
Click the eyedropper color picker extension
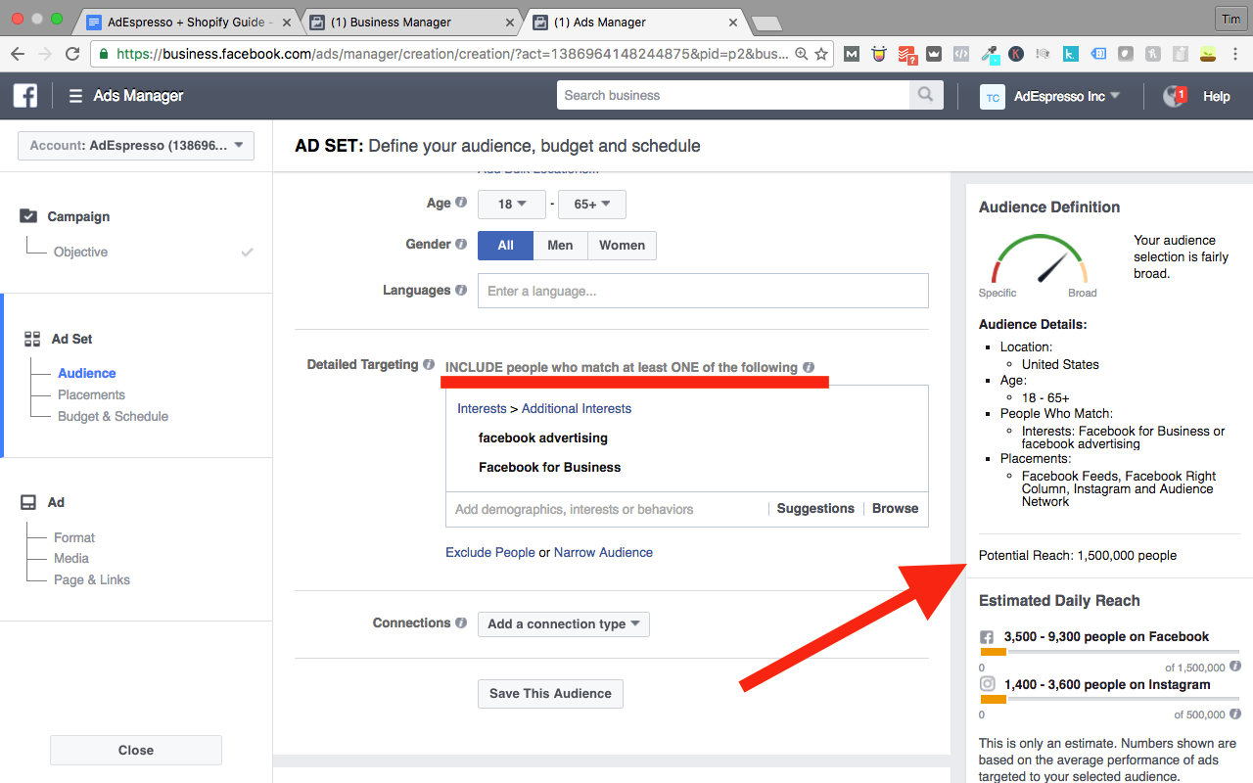990,55
